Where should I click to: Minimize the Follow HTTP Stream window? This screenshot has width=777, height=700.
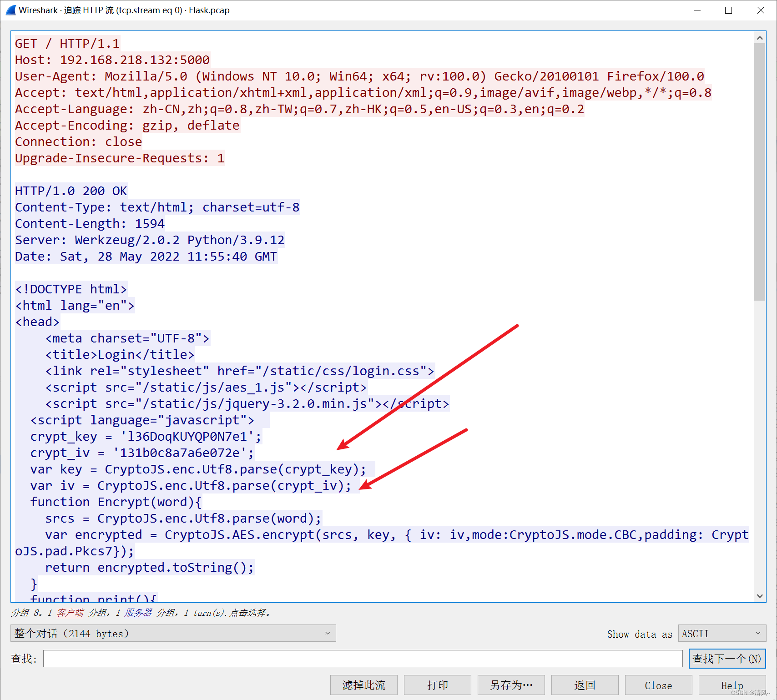697,10
